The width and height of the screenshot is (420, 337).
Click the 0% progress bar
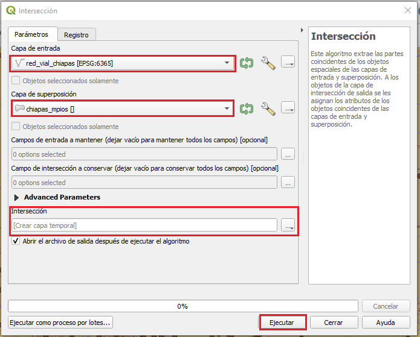tap(183, 306)
